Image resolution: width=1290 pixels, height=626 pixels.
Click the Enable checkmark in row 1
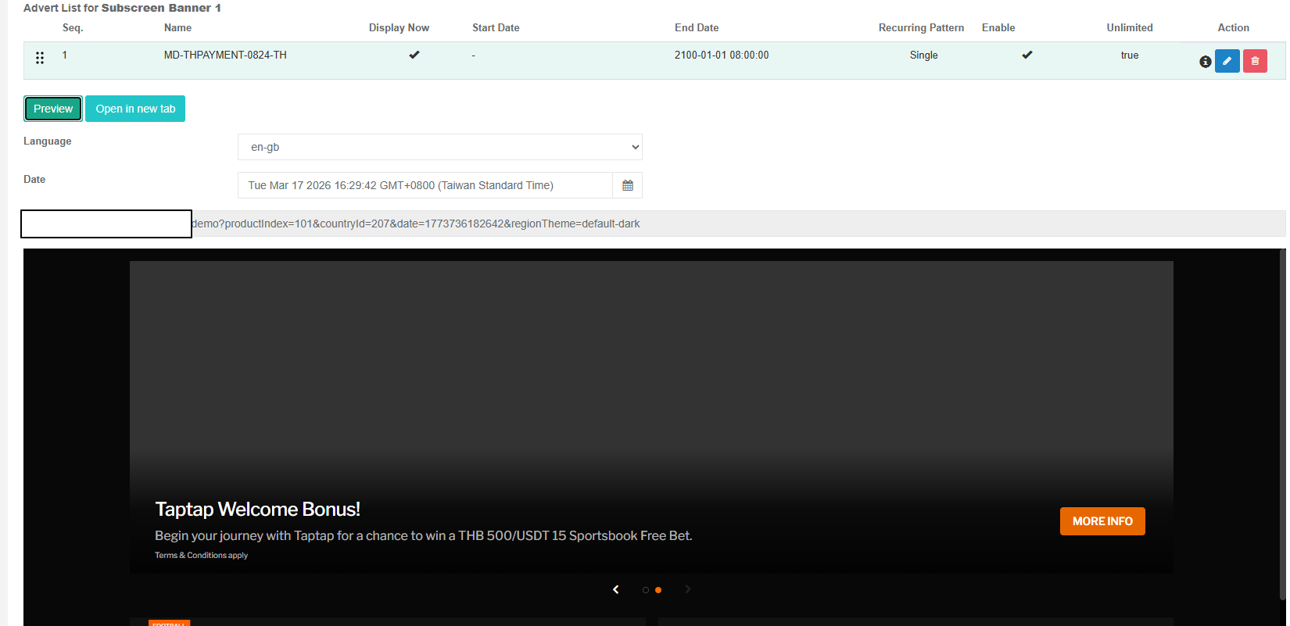coord(1027,55)
